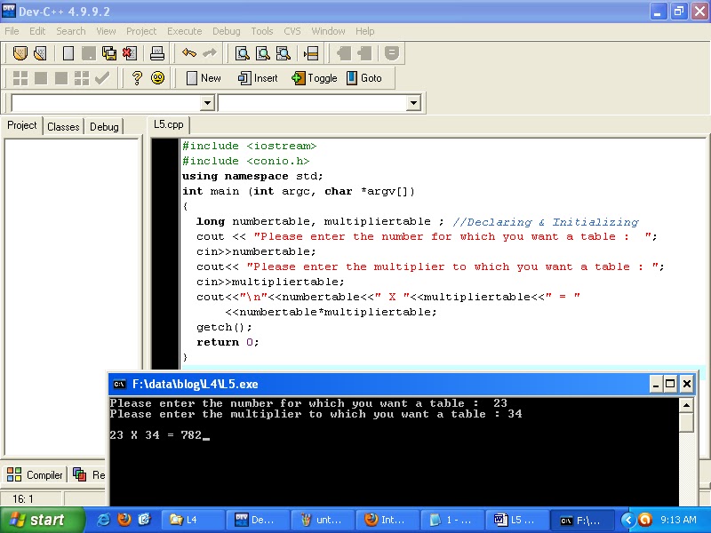The image size is (711, 533).
Task: Expand hidden tray icons with the arrow
Action: tap(628, 520)
